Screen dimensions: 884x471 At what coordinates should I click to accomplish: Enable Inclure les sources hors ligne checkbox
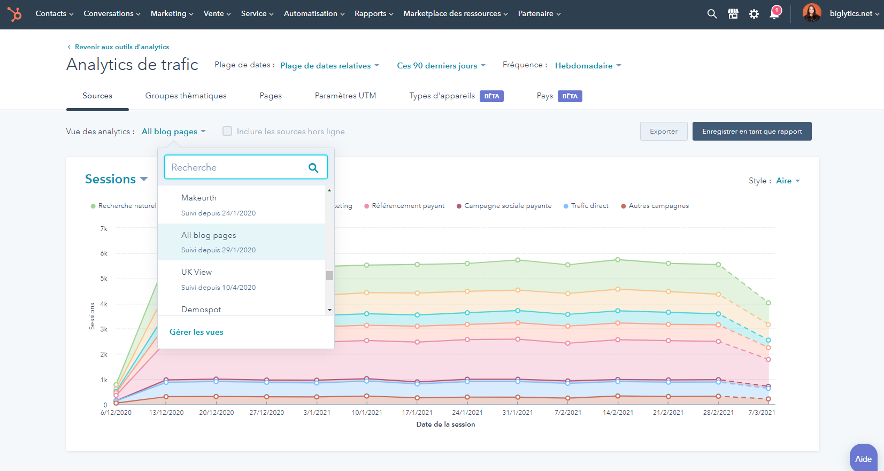[227, 132]
